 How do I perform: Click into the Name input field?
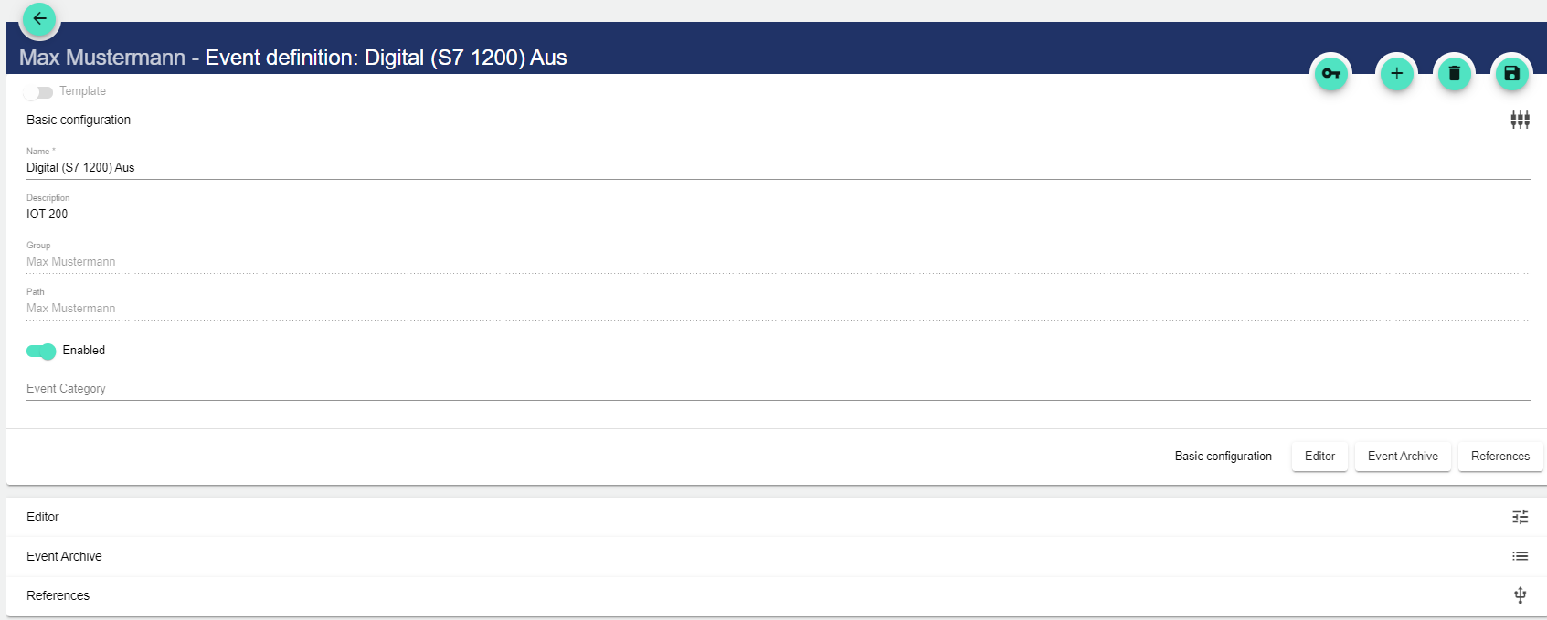tap(777, 168)
